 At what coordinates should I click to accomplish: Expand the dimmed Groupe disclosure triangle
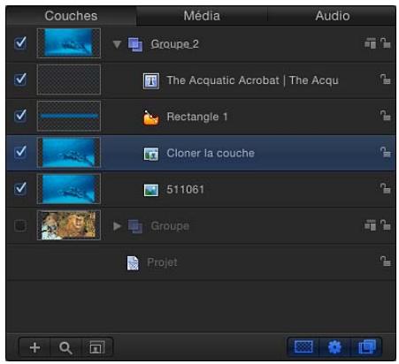(117, 226)
